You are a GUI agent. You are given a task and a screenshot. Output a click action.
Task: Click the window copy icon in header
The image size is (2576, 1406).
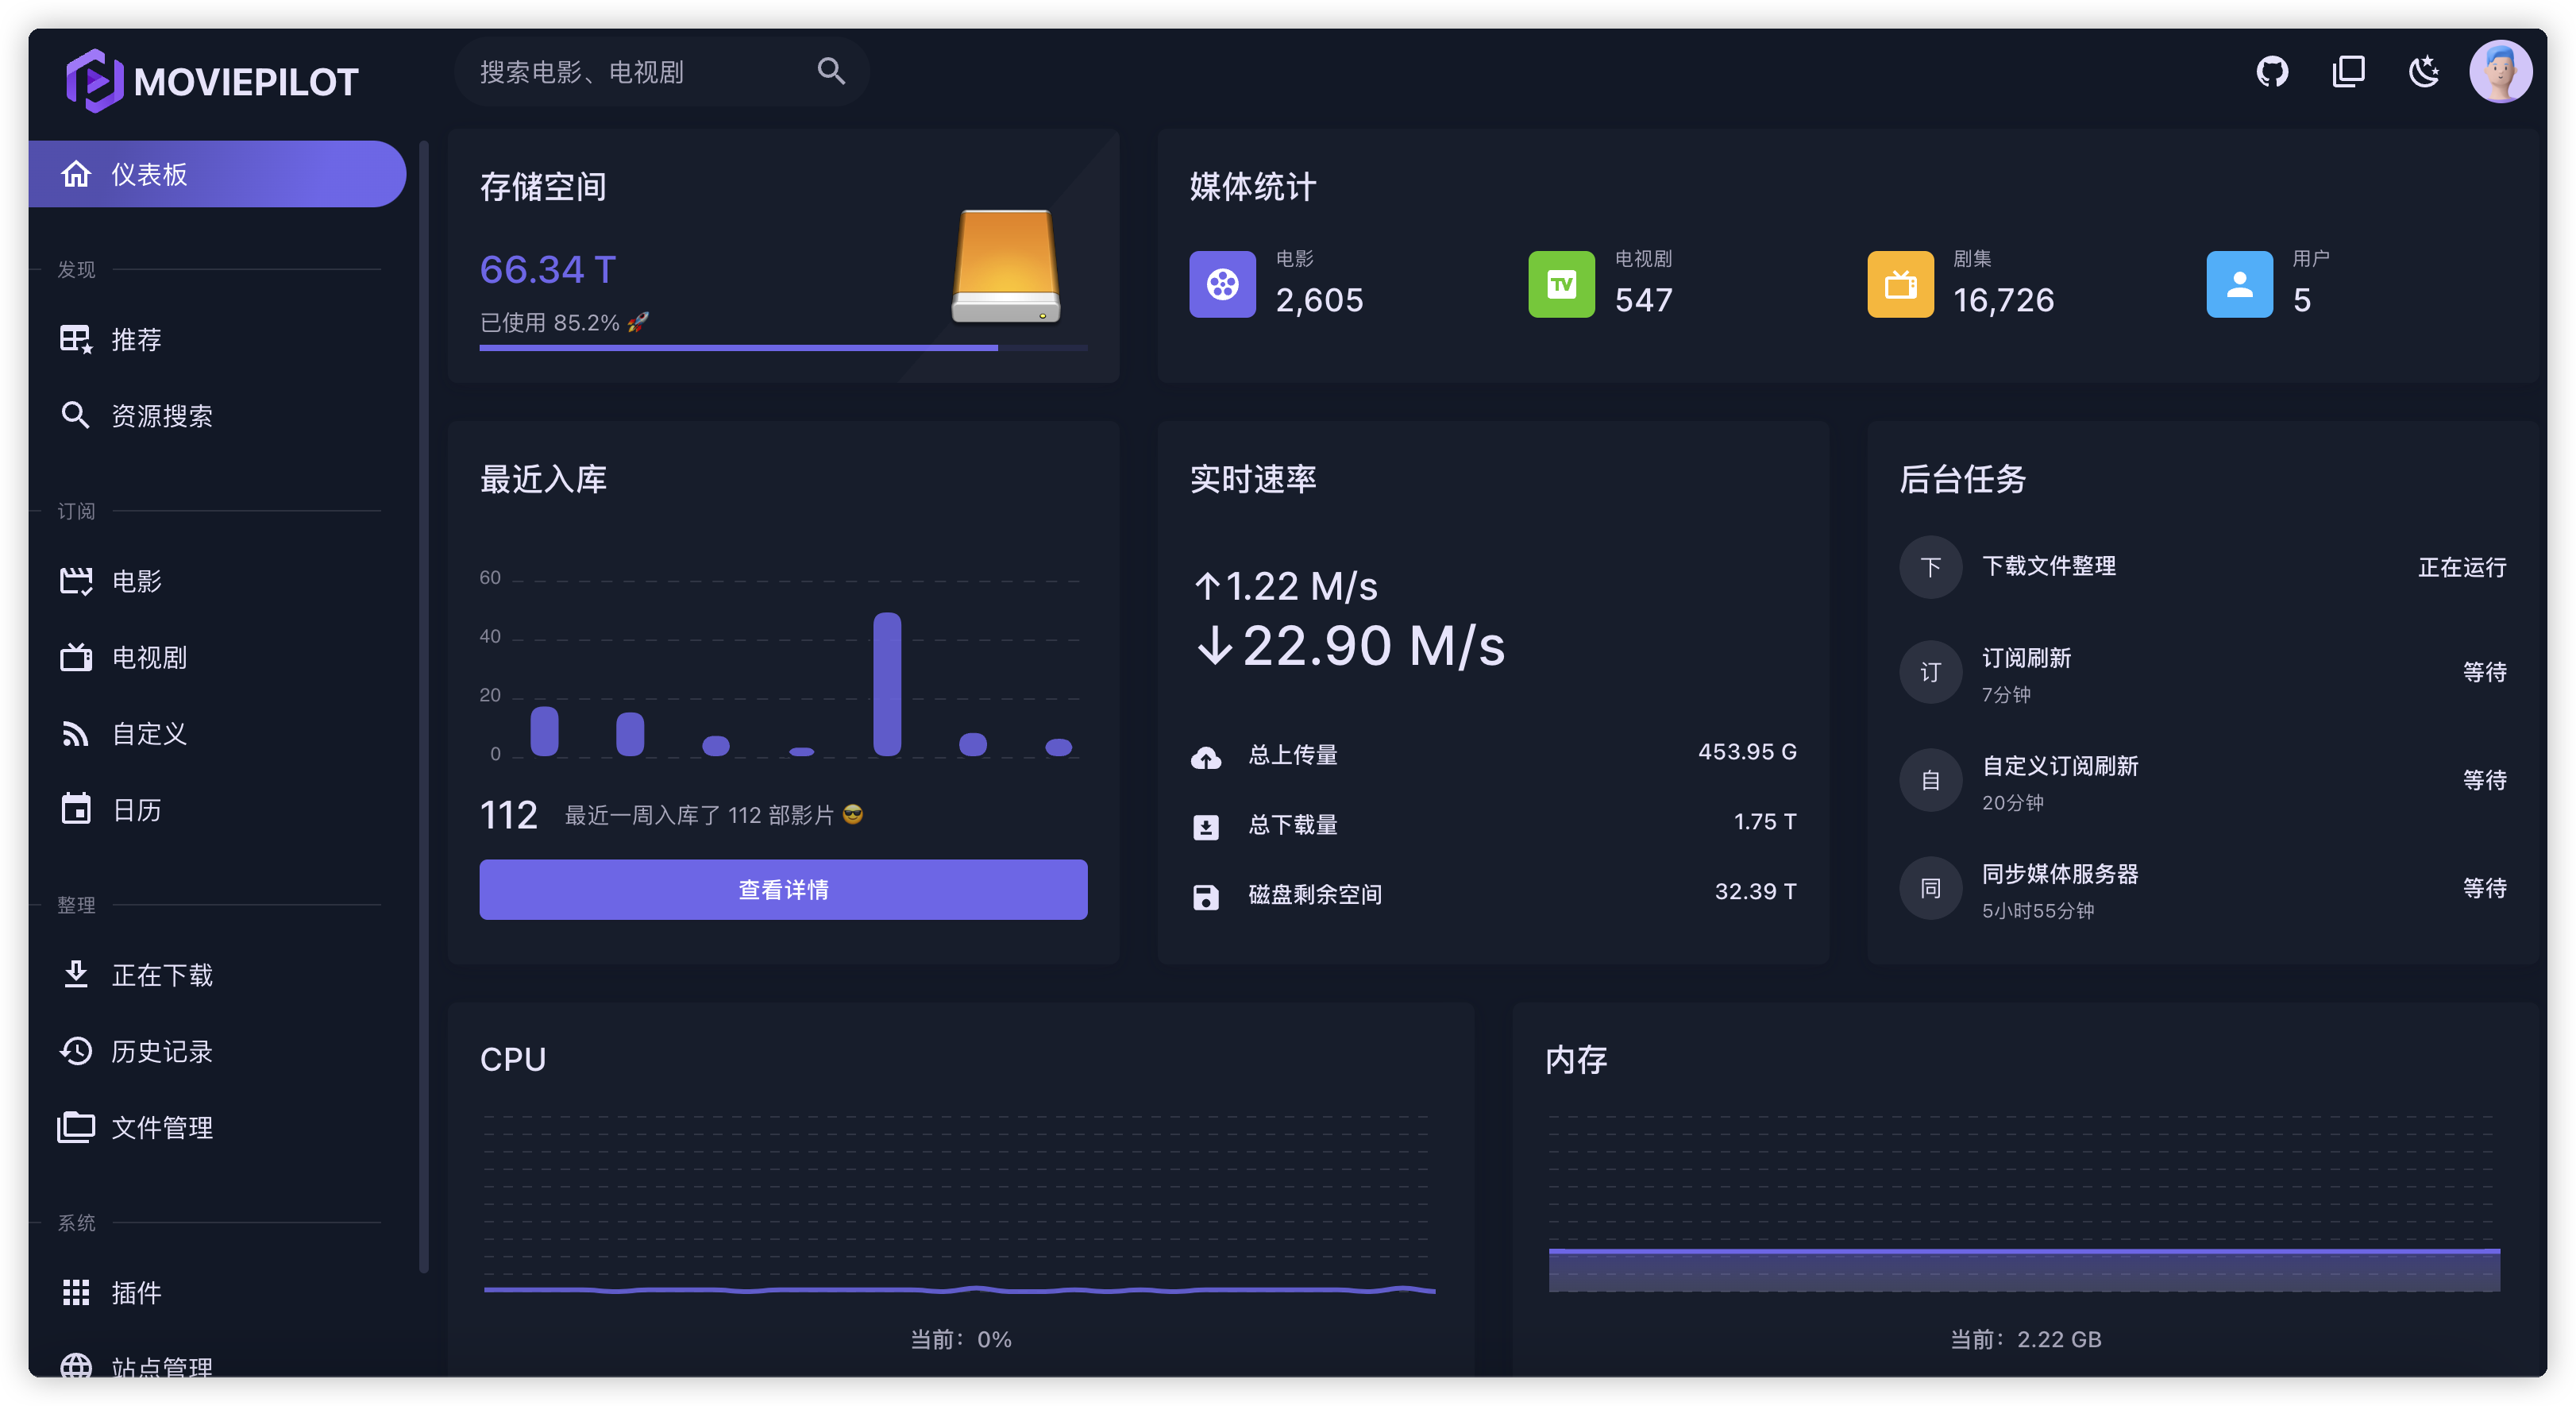tap(2348, 72)
